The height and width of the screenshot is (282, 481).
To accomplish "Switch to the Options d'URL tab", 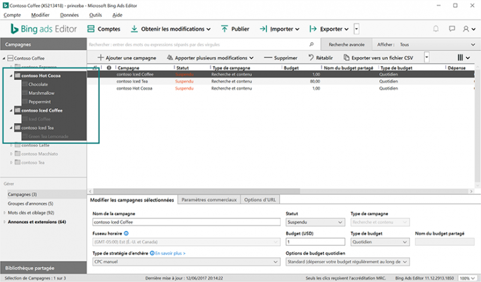I will pyautogui.click(x=260, y=200).
